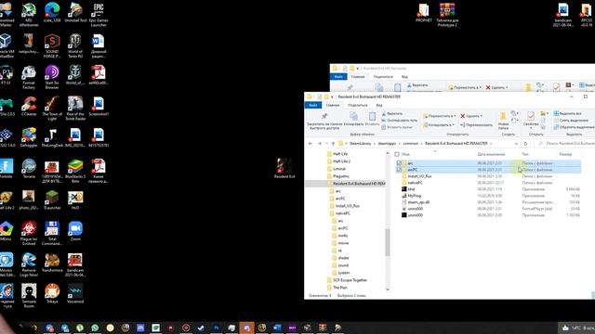
Task: Open Rise of the Tomb Raider icon
Action: click(75, 109)
